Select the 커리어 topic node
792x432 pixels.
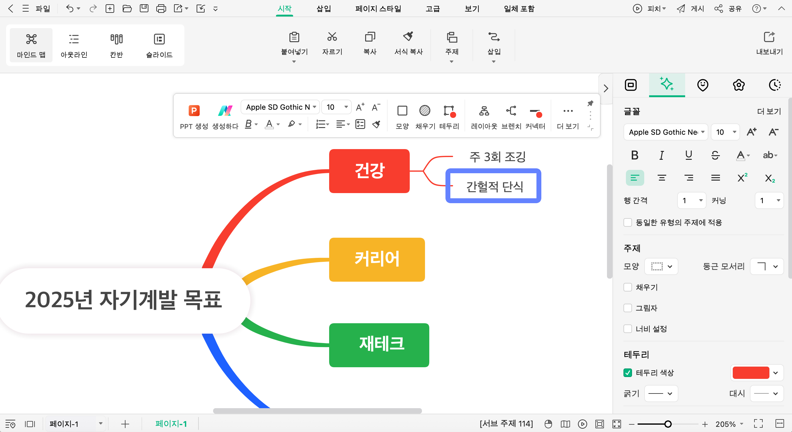coord(377,259)
